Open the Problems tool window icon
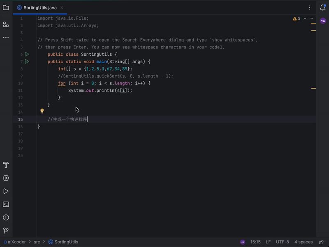This screenshot has height=247, width=329. (5, 217)
